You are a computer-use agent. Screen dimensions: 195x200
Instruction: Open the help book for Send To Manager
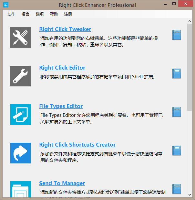point(177,189)
